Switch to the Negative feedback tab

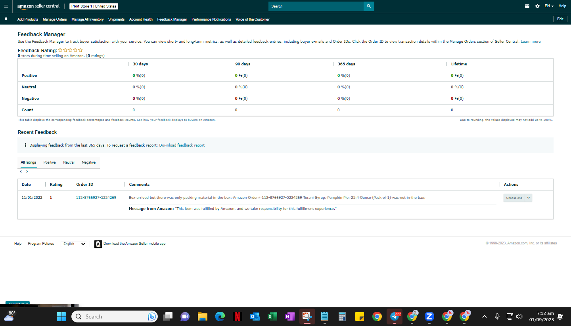pos(89,162)
